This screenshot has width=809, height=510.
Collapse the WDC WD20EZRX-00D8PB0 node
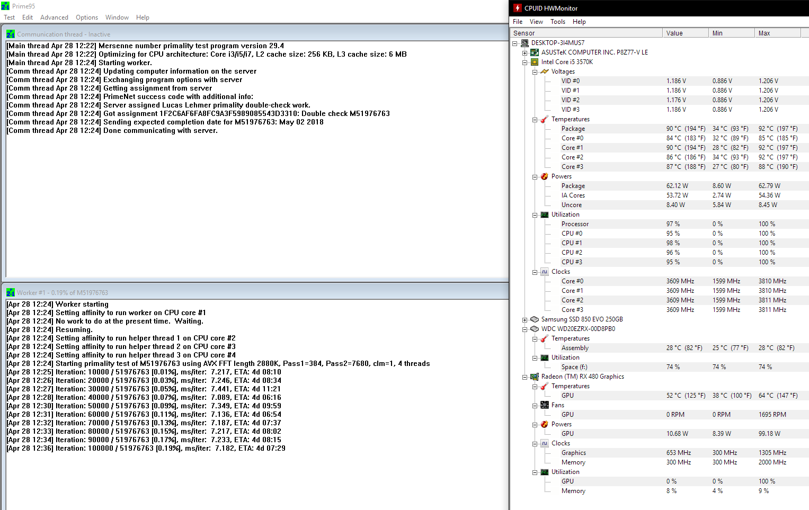525,329
